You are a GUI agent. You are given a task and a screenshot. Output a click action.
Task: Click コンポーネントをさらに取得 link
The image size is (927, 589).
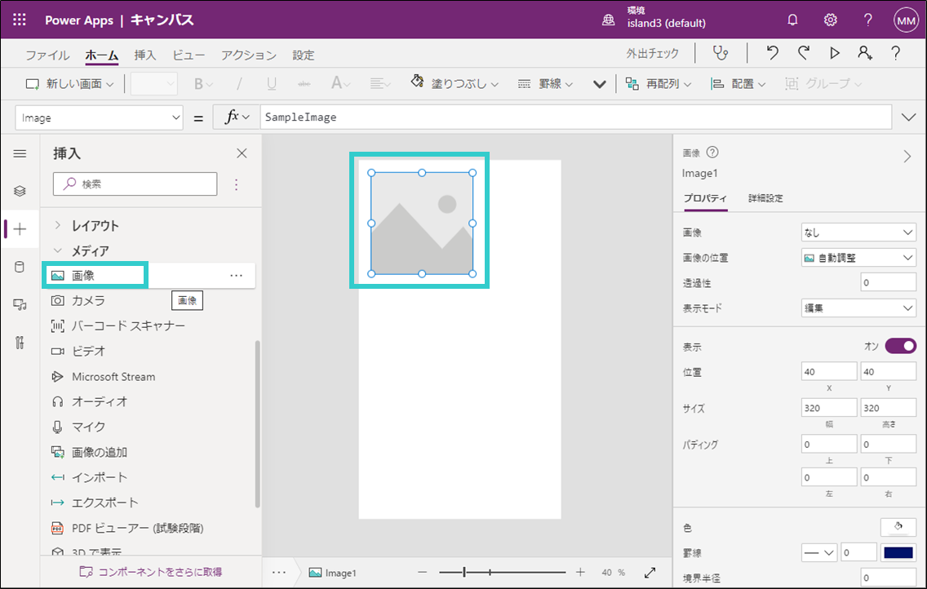coord(151,572)
